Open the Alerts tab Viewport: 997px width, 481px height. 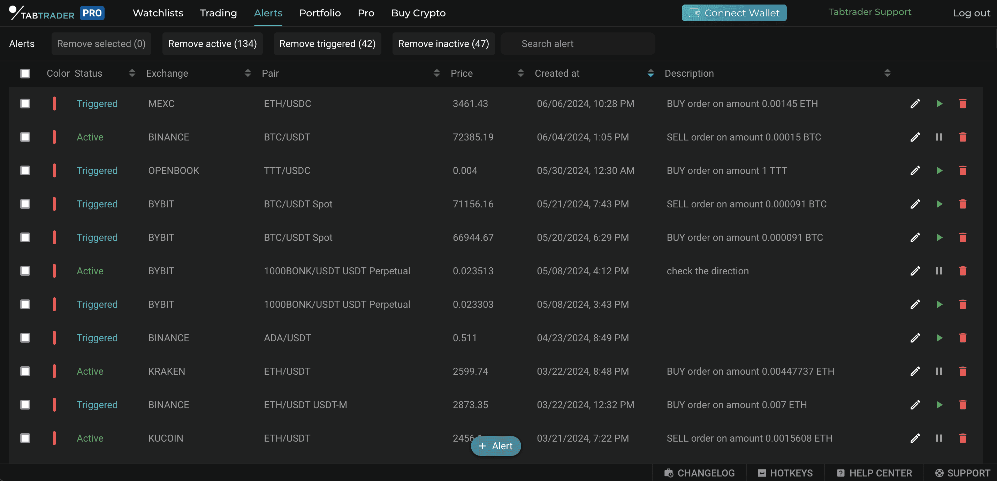click(x=268, y=13)
